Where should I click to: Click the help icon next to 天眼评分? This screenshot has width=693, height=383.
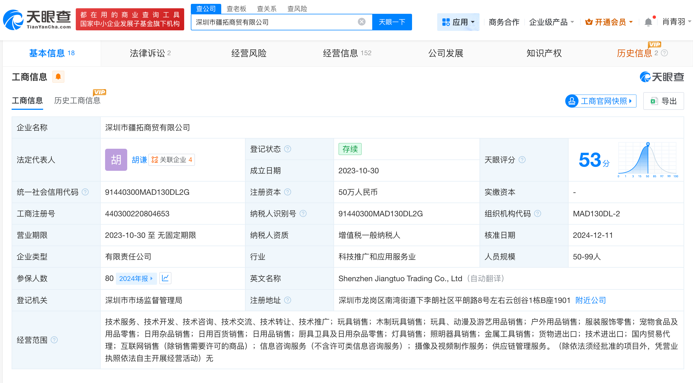522,160
